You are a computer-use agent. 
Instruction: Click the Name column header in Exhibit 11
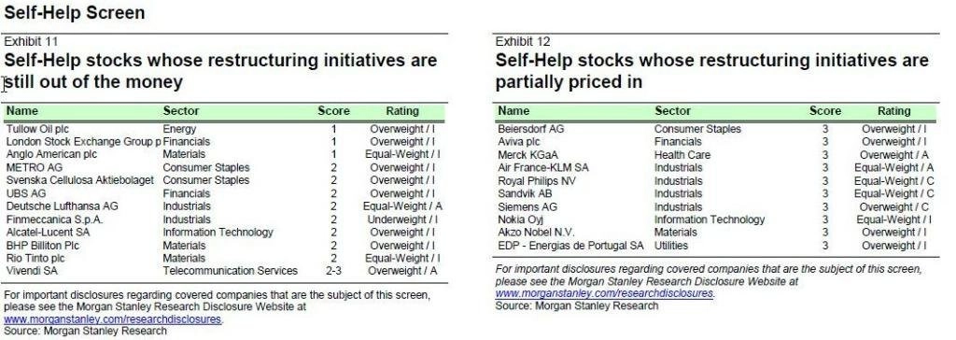pos(22,111)
